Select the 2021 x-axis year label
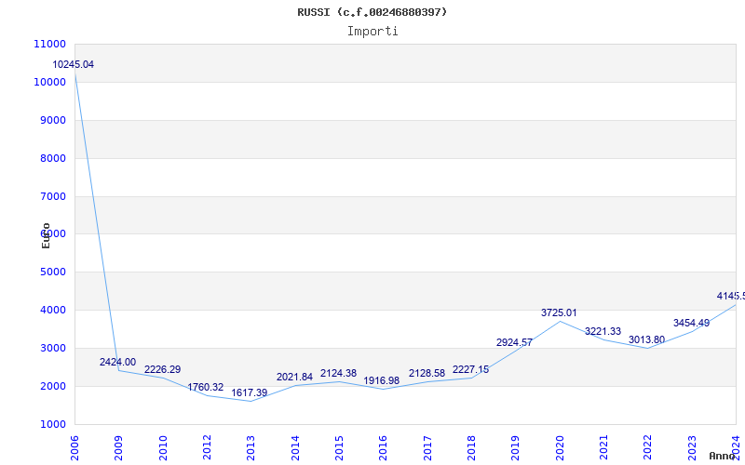Image resolution: width=745 pixels, height=465 pixels. click(x=603, y=448)
